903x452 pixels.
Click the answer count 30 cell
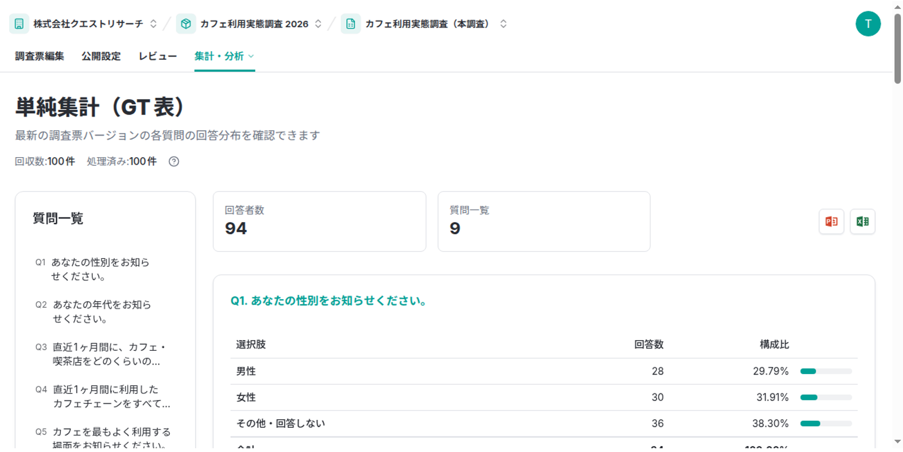(x=657, y=398)
